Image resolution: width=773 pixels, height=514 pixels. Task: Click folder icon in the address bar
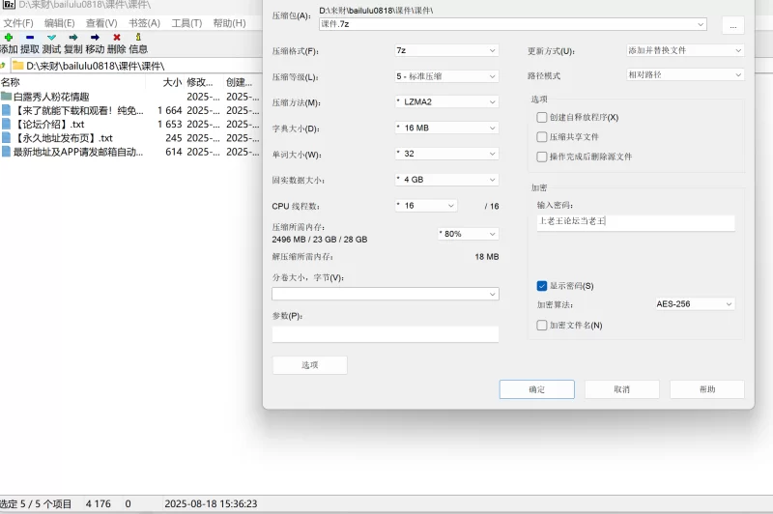click(17, 66)
